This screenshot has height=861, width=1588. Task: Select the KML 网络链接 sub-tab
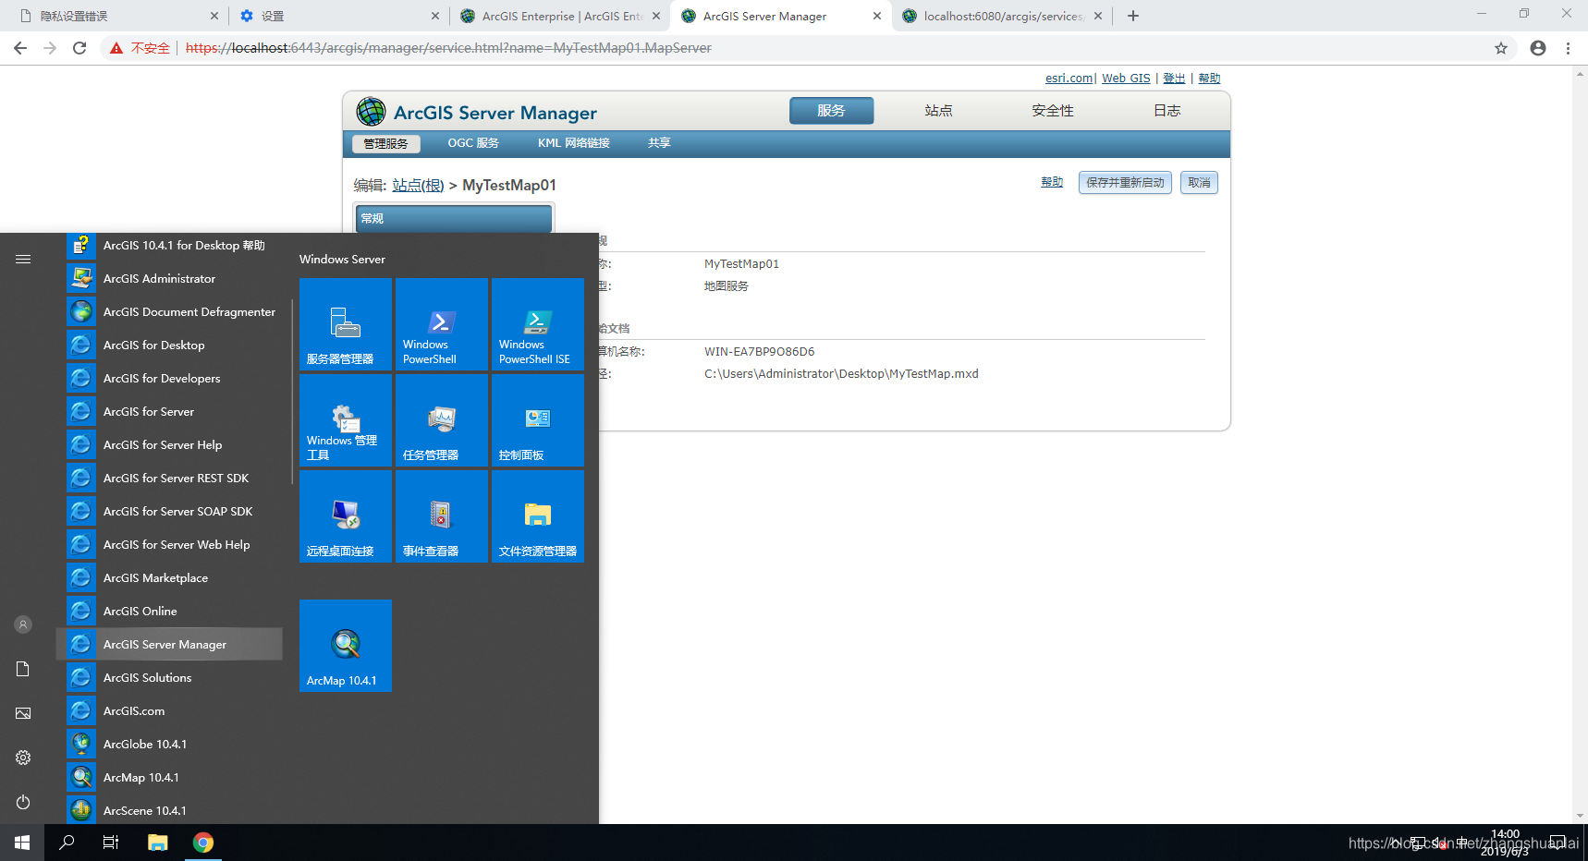[x=573, y=143]
